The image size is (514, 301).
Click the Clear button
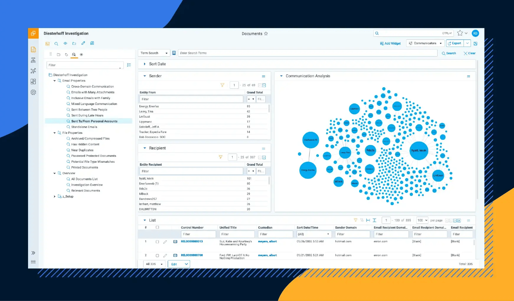[x=470, y=53]
